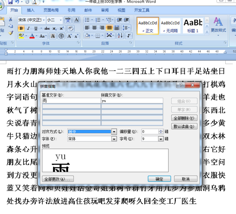Toggle Strikethrough (abc) formatting
This screenshot has width=236, height=214.
(x=47, y=28)
